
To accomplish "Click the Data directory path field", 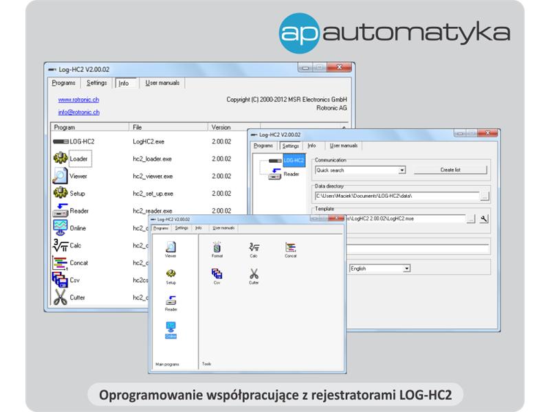I will (397, 196).
